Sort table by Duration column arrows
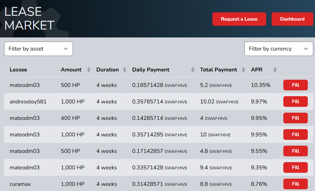Screen dimensions: 315x191 [125, 70]
